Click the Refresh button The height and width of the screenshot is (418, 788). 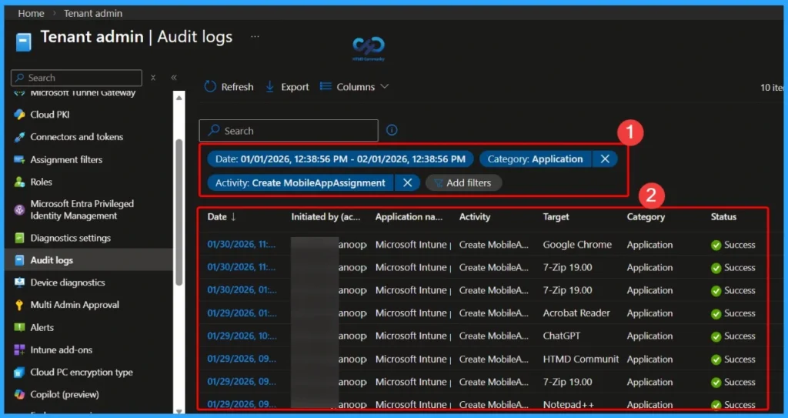[229, 86]
